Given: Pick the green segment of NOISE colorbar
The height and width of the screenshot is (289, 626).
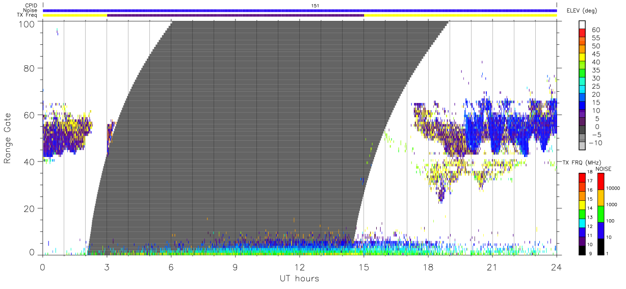Looking at the screenshot, I should point(601,214).
